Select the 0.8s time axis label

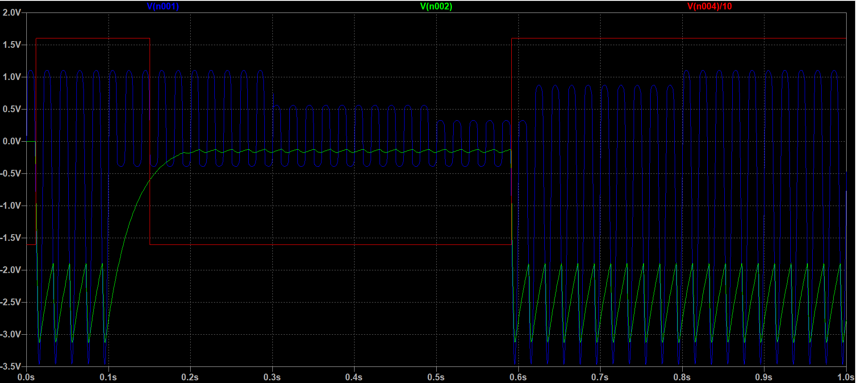tap(682, 377)
